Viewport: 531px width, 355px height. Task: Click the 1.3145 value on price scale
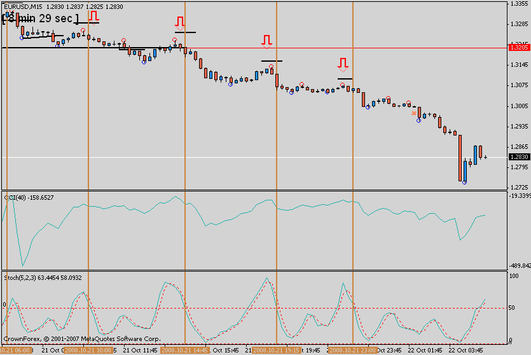click(519, 65)
